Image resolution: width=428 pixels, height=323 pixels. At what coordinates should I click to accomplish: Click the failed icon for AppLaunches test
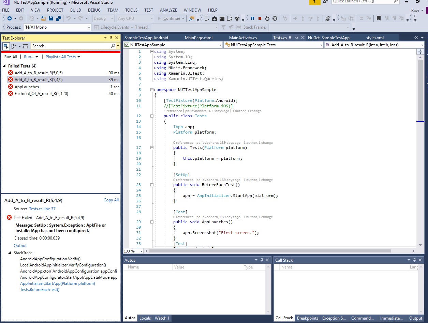tap(11, 87)
